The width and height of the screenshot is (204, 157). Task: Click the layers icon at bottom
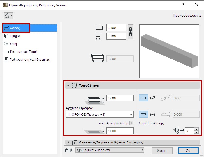(x=68, y=150)
